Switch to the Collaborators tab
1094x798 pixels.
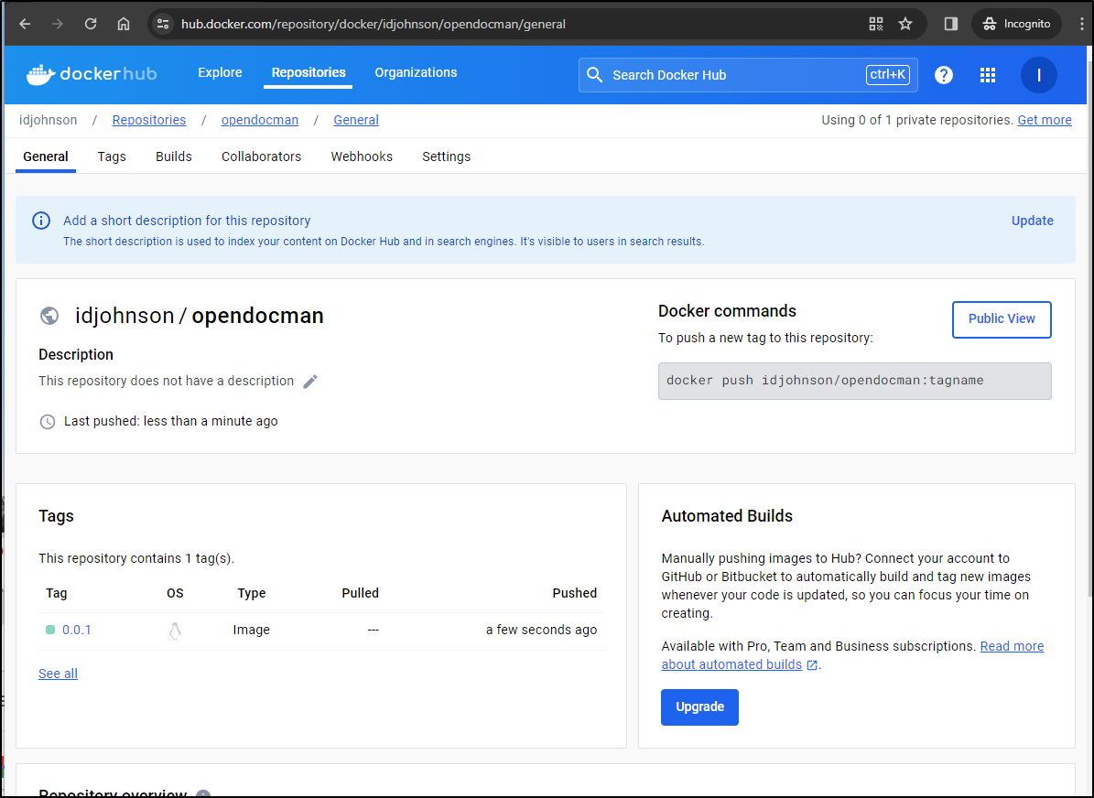point(262,156)
